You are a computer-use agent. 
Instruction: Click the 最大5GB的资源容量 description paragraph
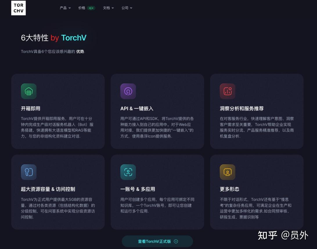pyautogui.click(x=58, y=208)
